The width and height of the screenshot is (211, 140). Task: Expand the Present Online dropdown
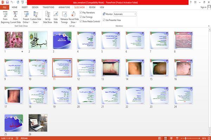point(26,18)
